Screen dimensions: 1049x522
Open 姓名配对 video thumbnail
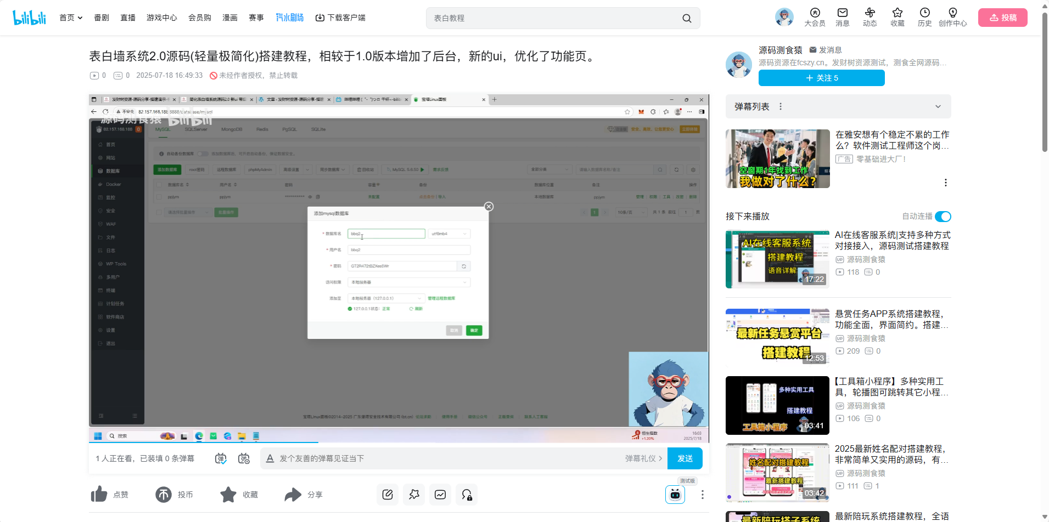pos(777,473)
